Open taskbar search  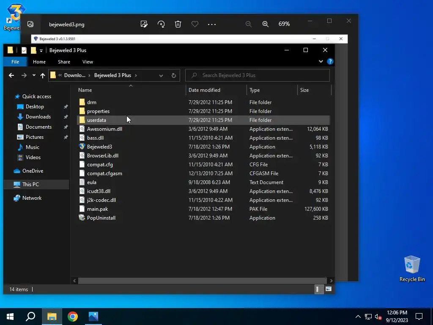click(30, 317)
